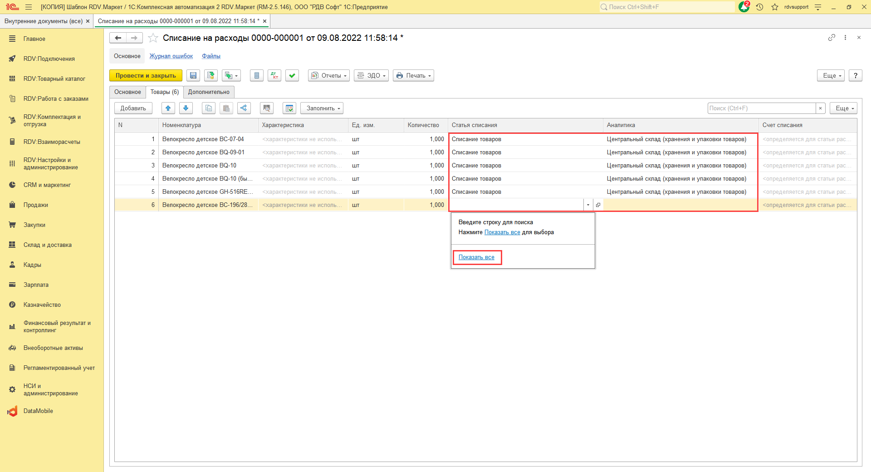Screen dimensions: 871x472
Task: Open the notifications bell icon
Action: (x=744, y=7)
